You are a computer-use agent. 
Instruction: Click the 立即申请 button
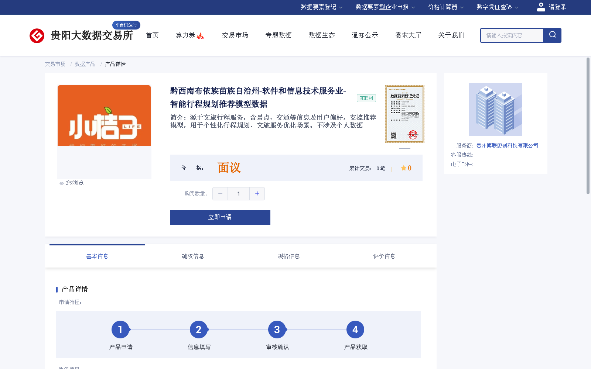[220, 217]
